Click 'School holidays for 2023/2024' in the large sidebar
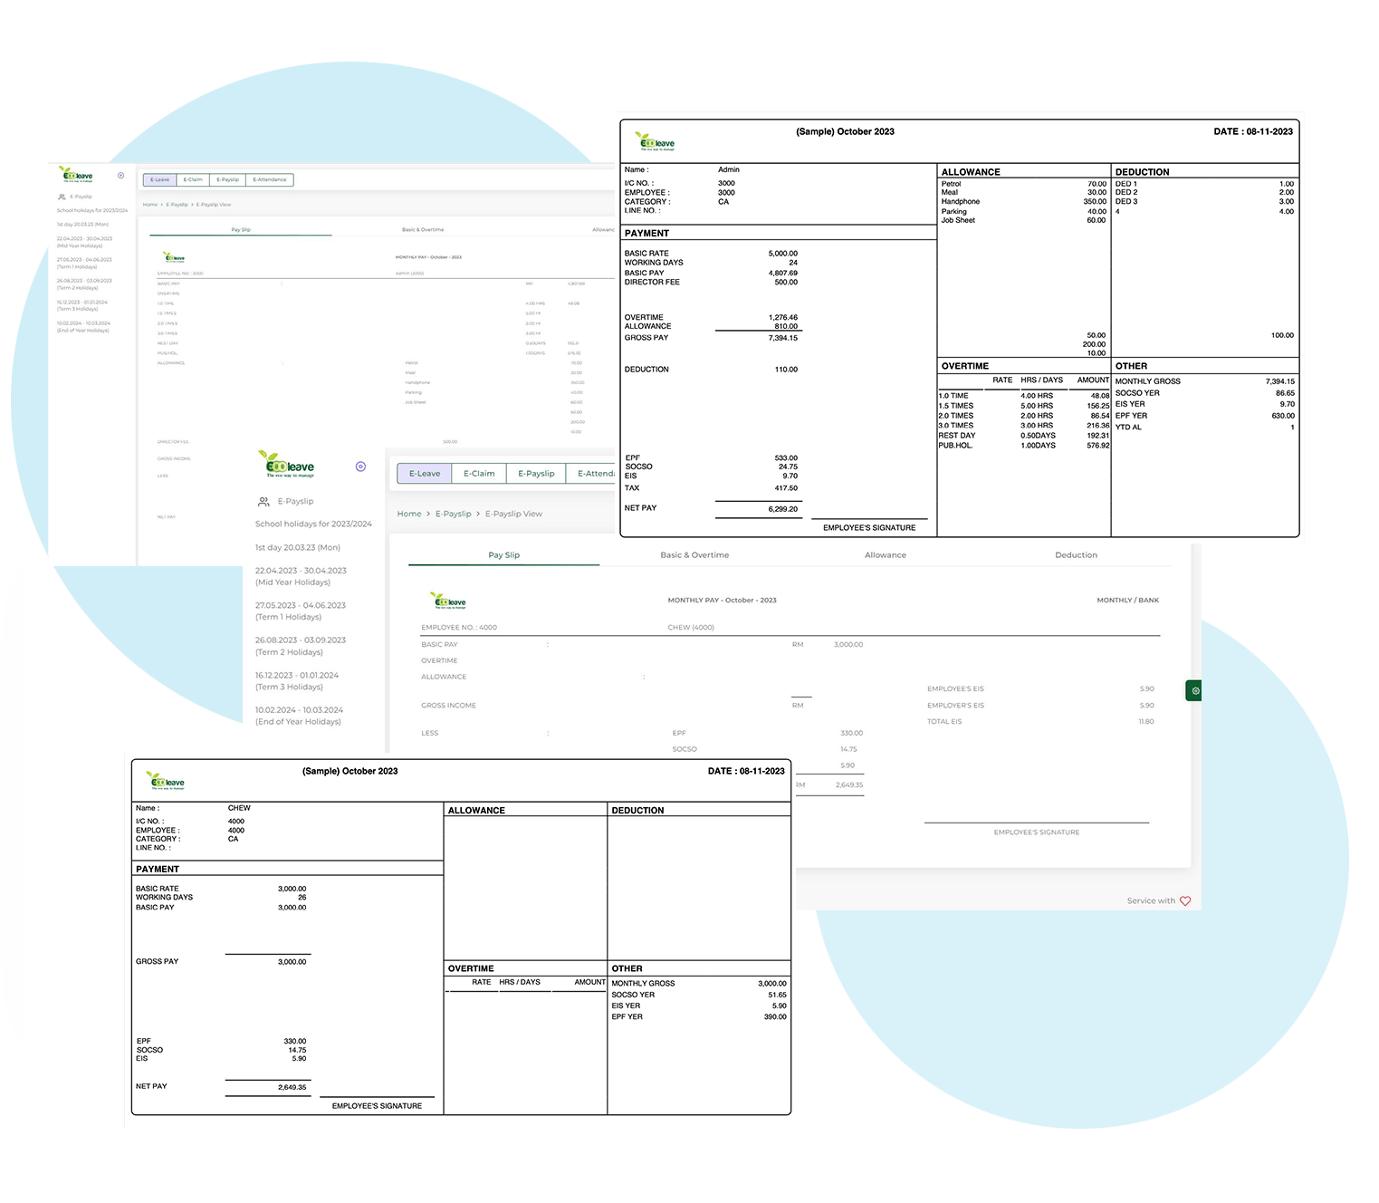Screen dimensions: 1379x1203 (313, 524)
